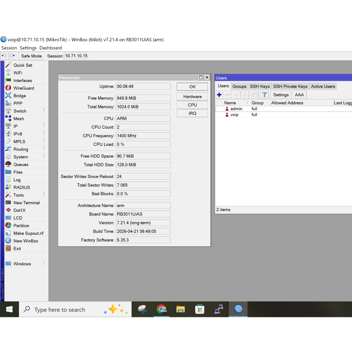This screenshot has height=352, width=352.
Task: Launch New Terminal
Action: click(x=26, y=202)
